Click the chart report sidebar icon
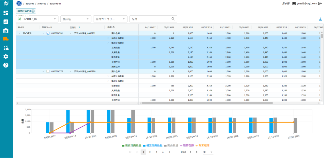This screenshot has height=158, width=327. [6, 21]
